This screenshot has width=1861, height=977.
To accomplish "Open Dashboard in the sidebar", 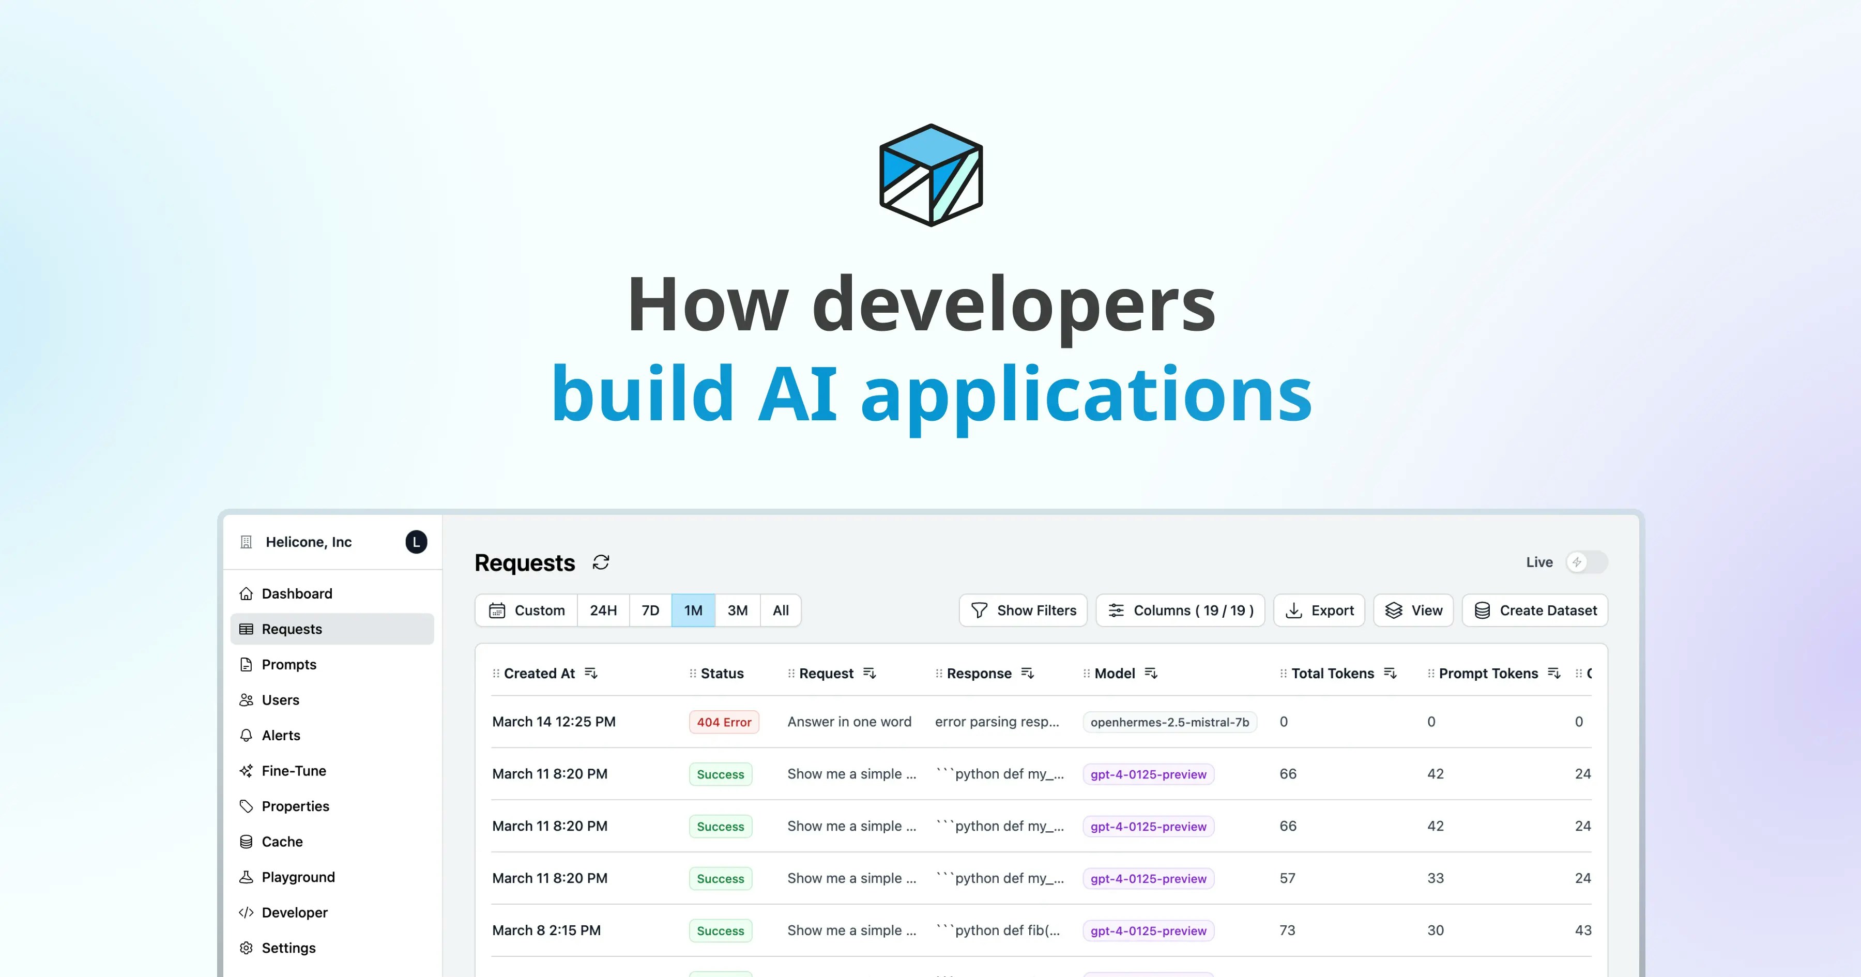I will (x=332, y=593).
